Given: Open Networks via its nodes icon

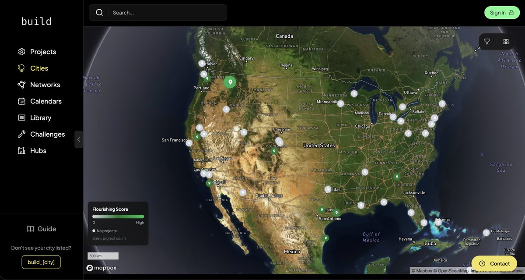Looking at the screenshot, I should pyautogui.click(x=22, y=85).
